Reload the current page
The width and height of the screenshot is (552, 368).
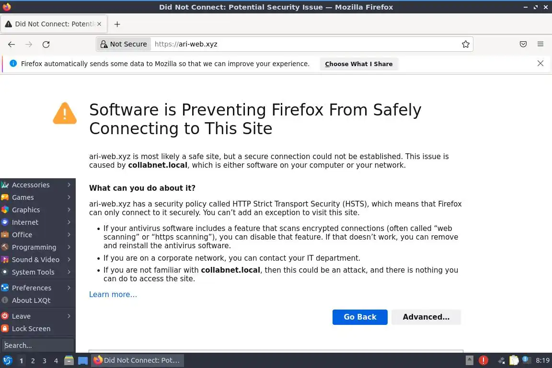pos(46,45)
